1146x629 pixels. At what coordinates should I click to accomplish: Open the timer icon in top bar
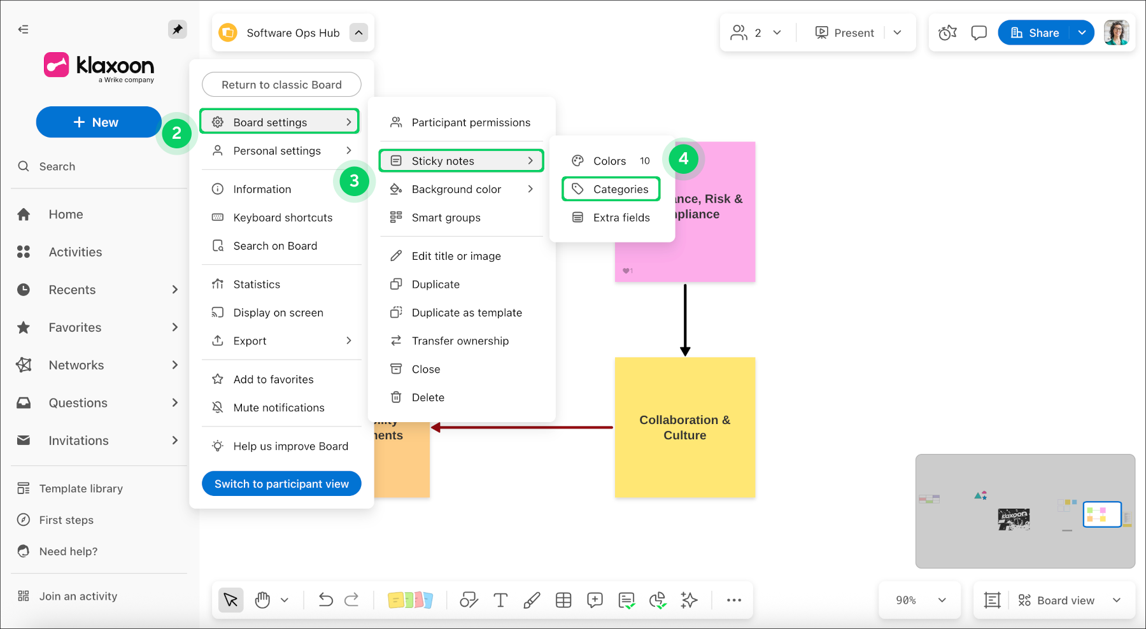click(947, 32)
